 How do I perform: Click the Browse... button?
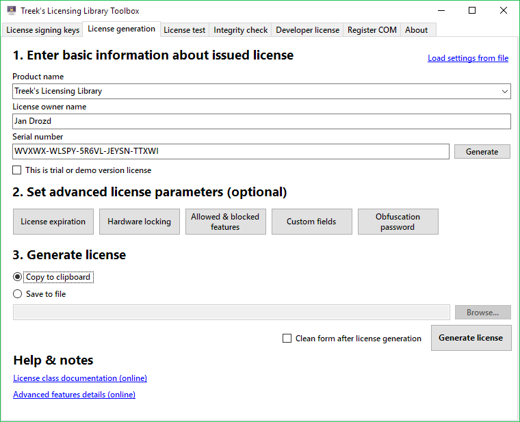pos(482,313)
